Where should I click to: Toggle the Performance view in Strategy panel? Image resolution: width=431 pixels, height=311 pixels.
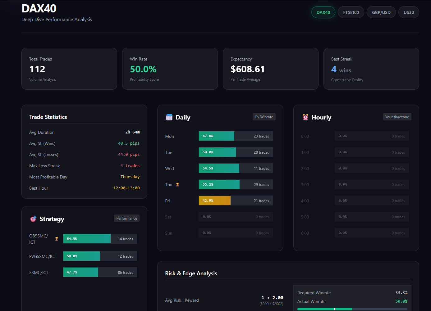point(126,218)
